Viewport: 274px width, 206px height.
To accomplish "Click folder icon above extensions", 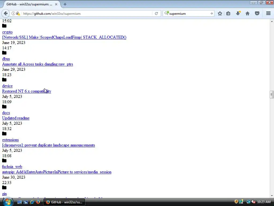I will pos(4,134).
